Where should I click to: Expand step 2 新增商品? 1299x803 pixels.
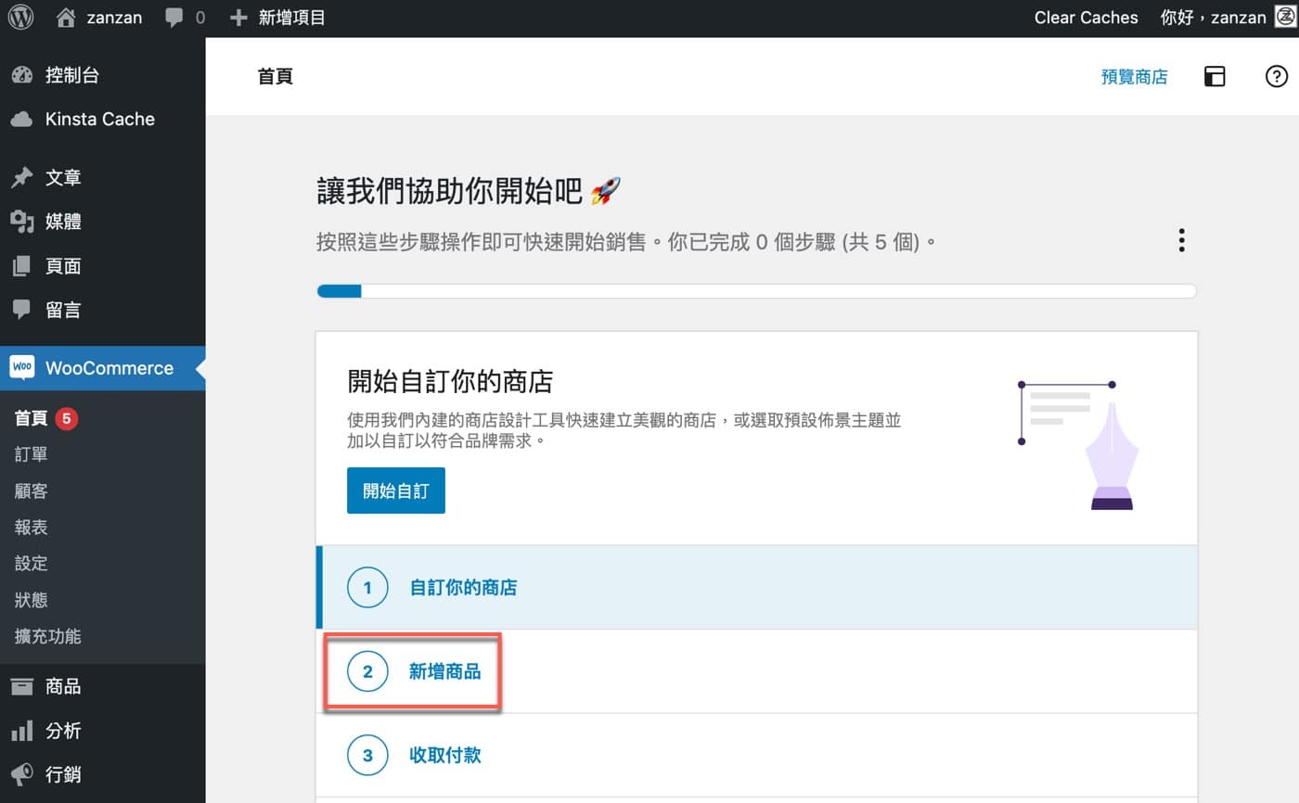coord(756,671)
